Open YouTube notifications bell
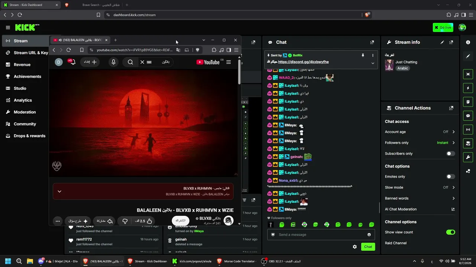Screen dimensions: 476x267 click(x=72, y=62)
